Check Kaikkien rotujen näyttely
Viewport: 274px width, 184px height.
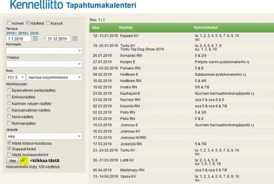[x=9, y=103]
